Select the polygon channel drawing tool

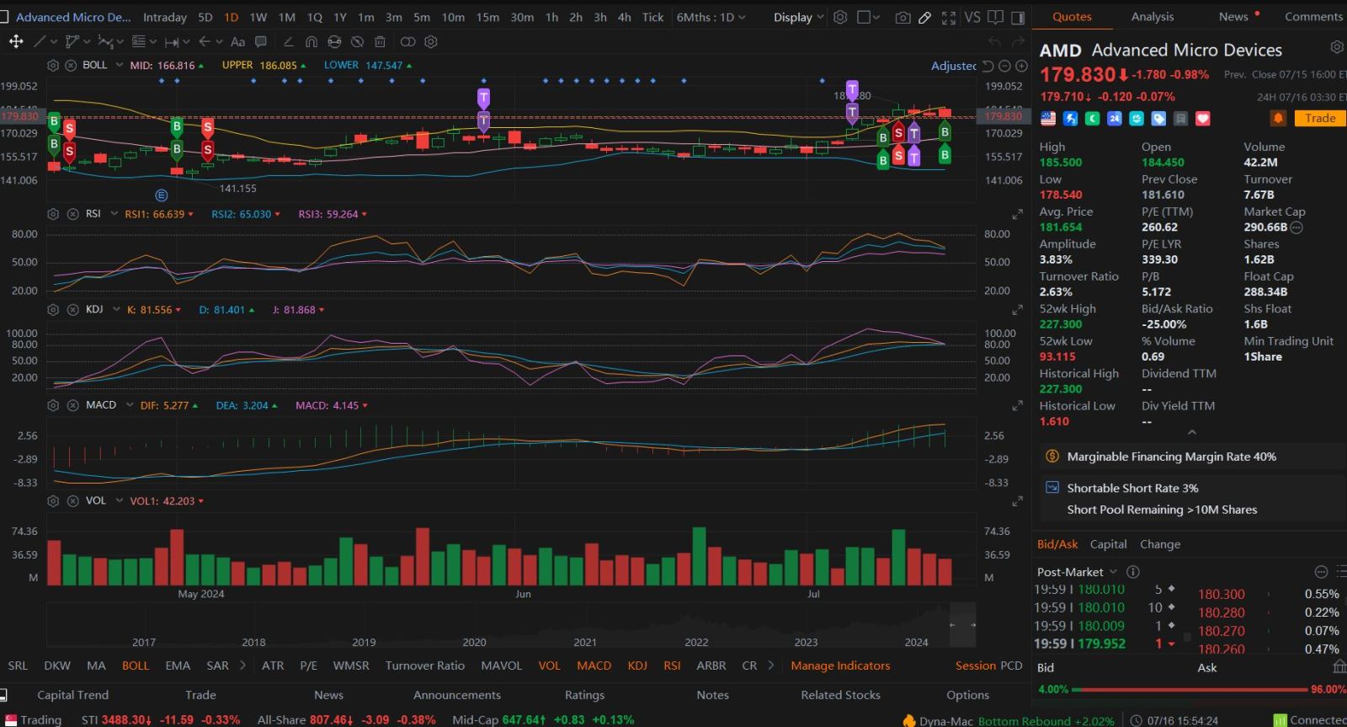pos(73,41)
